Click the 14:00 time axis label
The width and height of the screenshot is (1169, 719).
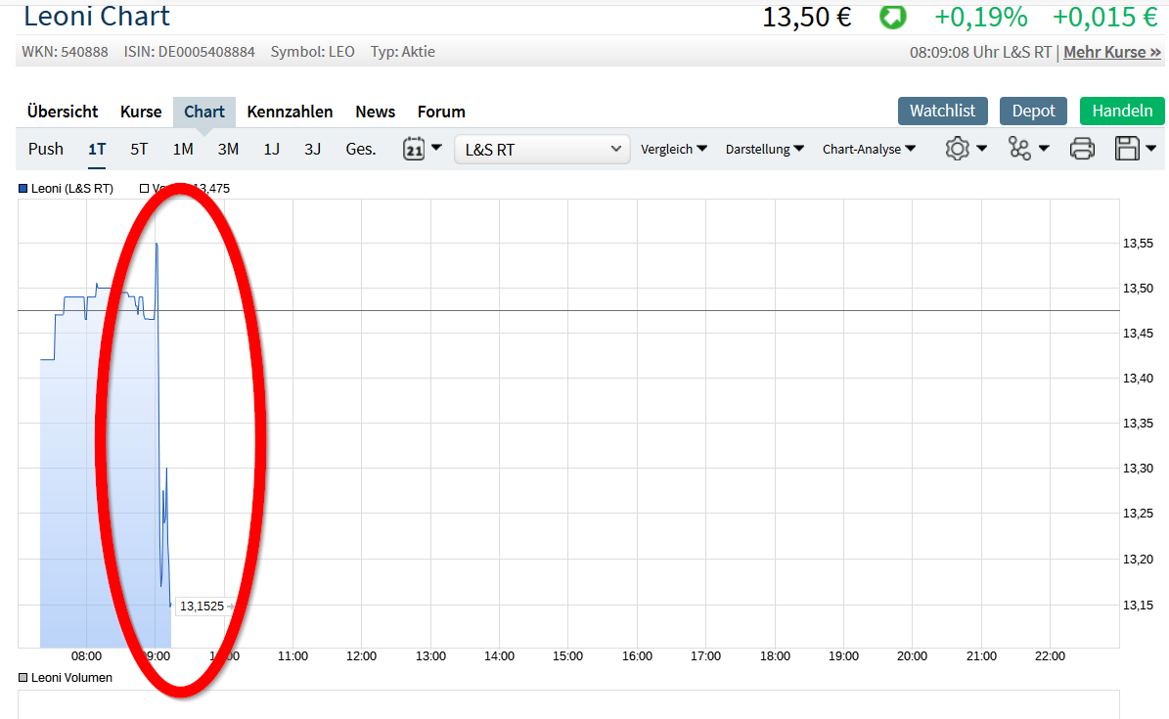pyautogui.click(x=499, y=656)
